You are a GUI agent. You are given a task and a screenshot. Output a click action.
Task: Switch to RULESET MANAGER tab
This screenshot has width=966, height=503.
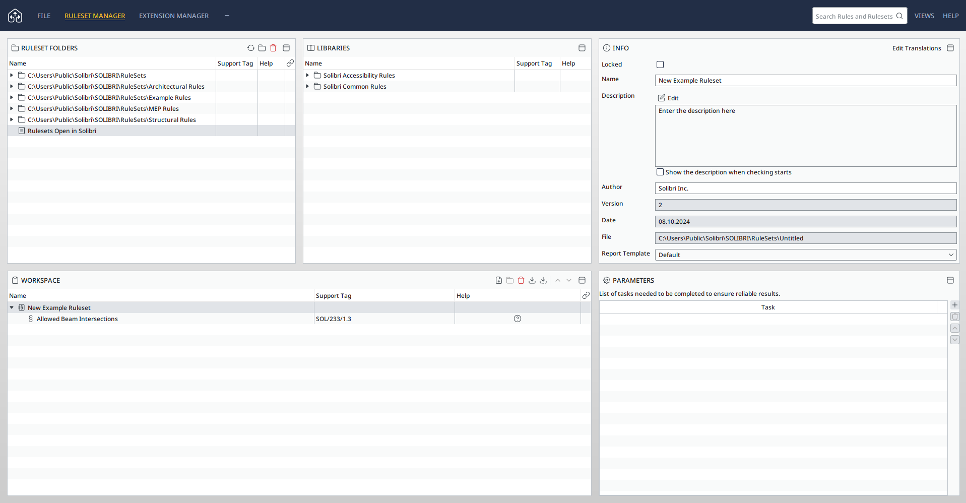[x=95, y=16]
